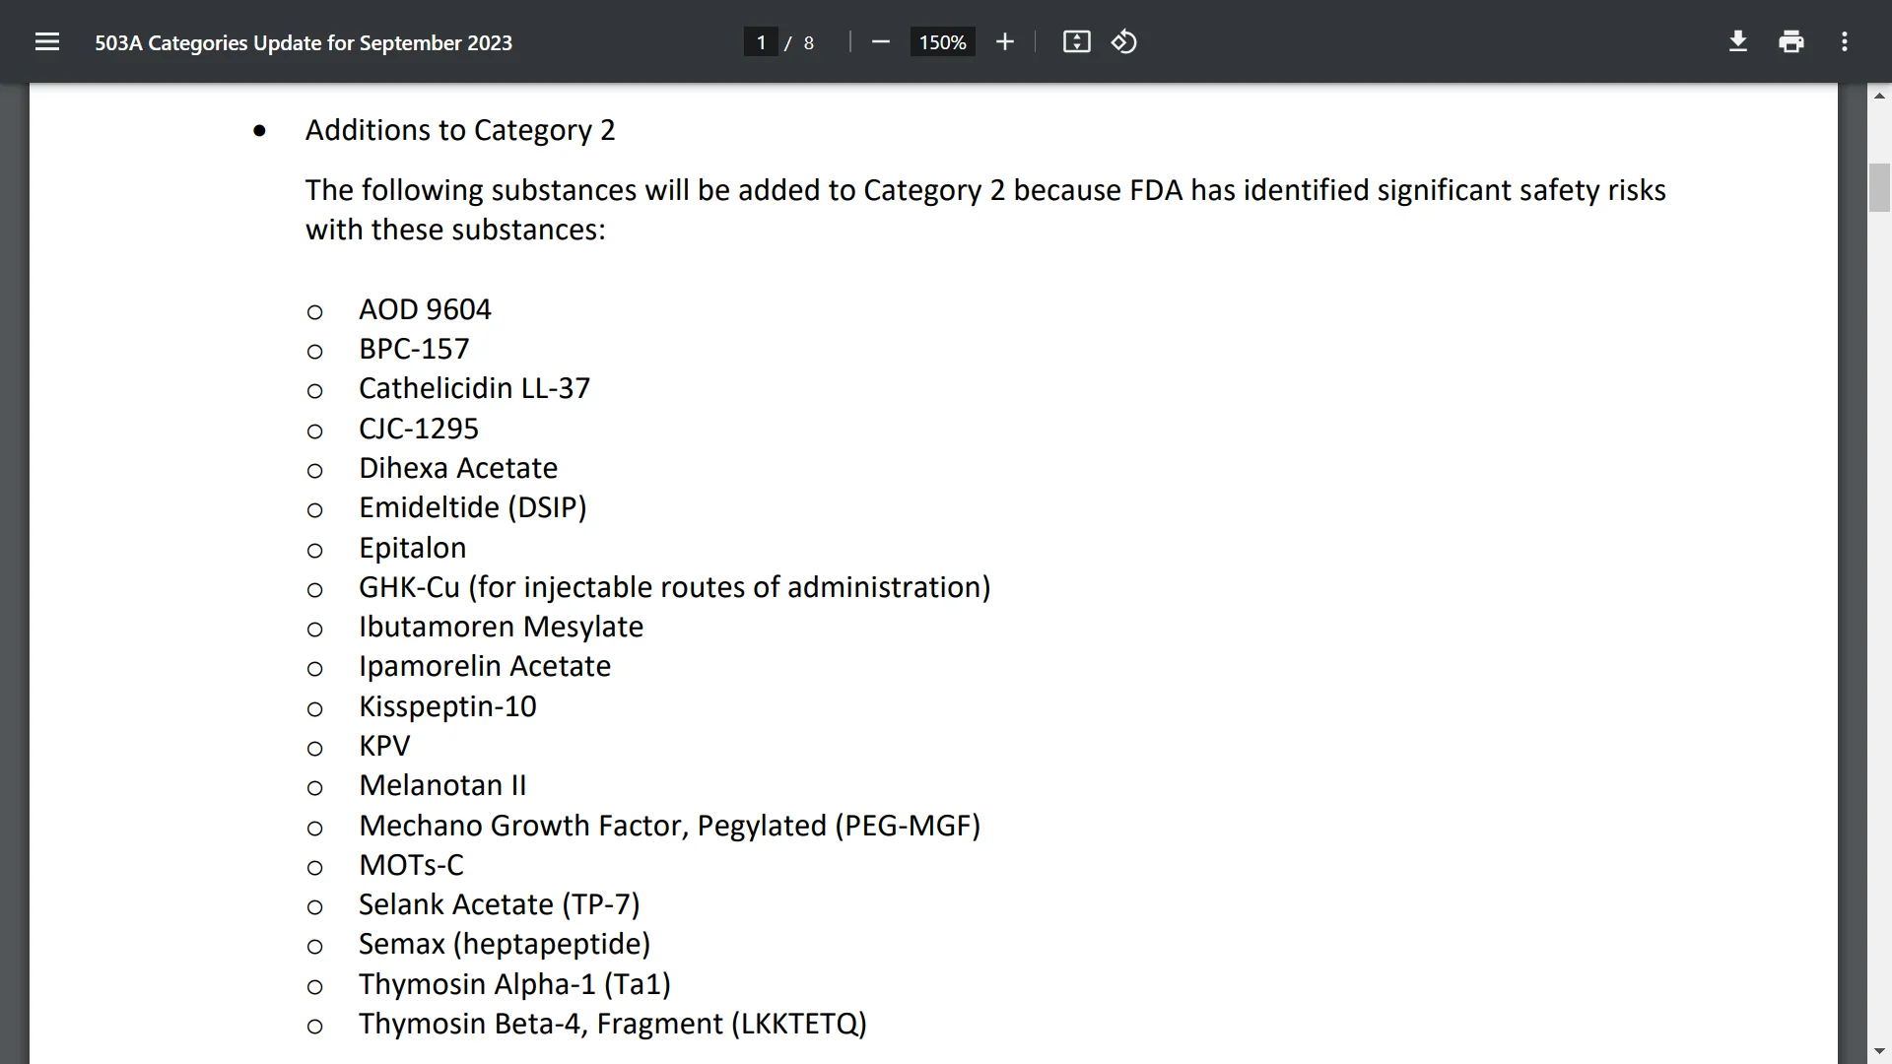Click the 'MOTs-C' list item
This screenshot has width=1892, height=1064.
(x=411, y=865)
